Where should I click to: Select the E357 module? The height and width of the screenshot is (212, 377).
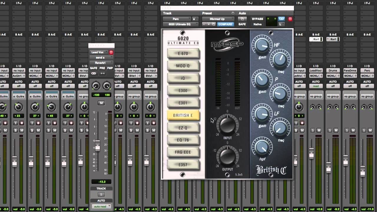pyautogui.click(x=183, y=165)
